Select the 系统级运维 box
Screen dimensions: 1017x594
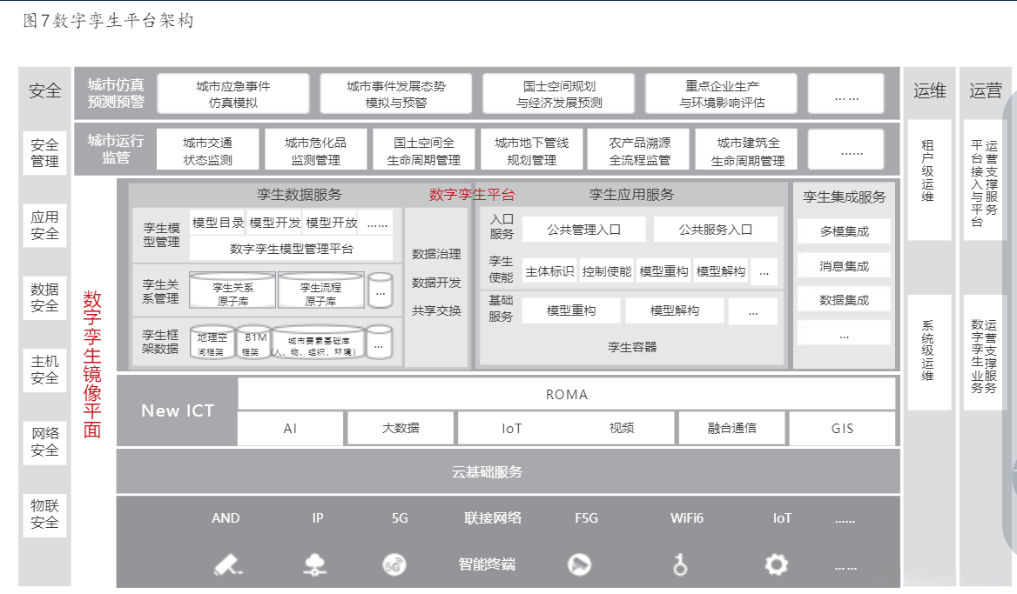929,351
